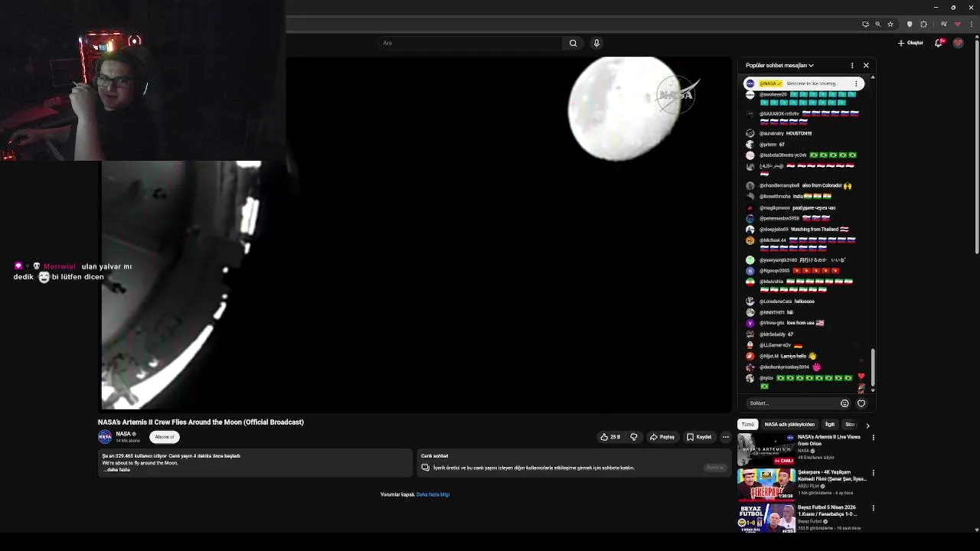The width and height of the screenshot is (980, 551).
Task: Click Artemis II Live Views from Orion title
Action: tap(828, 440)
